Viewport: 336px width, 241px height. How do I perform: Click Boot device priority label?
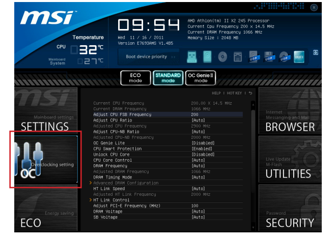[146, 57]
